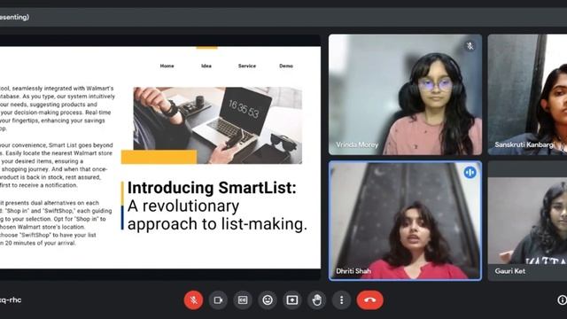This screenshot has width=567, height=319.
Task: Click the Service slide navigation item
Action: (x=247, y=66)
